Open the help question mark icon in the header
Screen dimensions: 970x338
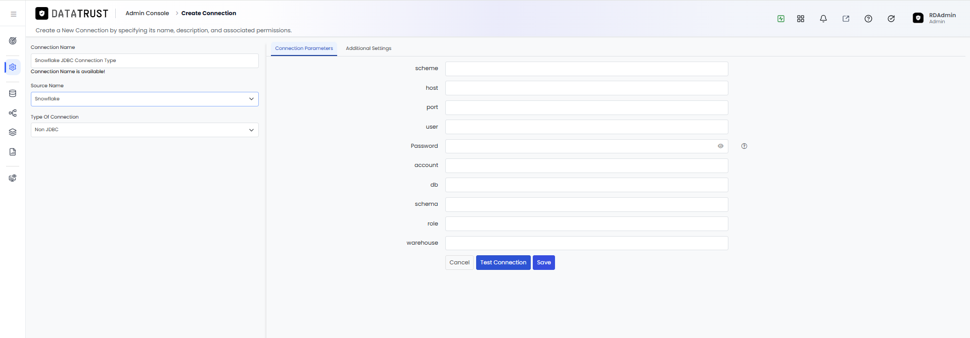[x=868, y=19]
